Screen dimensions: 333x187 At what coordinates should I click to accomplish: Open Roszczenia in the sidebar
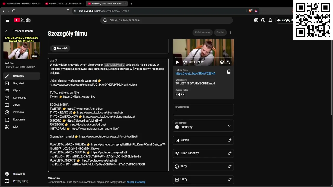click(21, 119)
